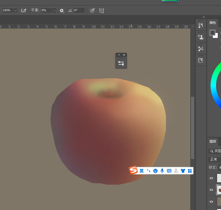Screen dimensions: 221x210
Task: Click the angle 0° input field
Action: [79, 10]
